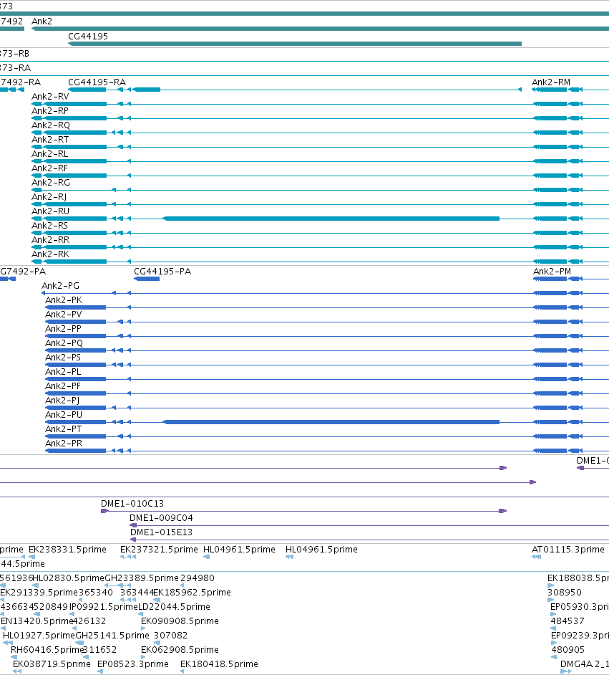Select EST EK038719.5prime
The width and height of the screenshot is (609, 675).
point(52,664)
